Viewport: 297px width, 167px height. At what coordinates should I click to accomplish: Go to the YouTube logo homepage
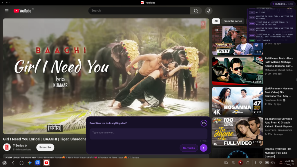[x=23, y=11]
